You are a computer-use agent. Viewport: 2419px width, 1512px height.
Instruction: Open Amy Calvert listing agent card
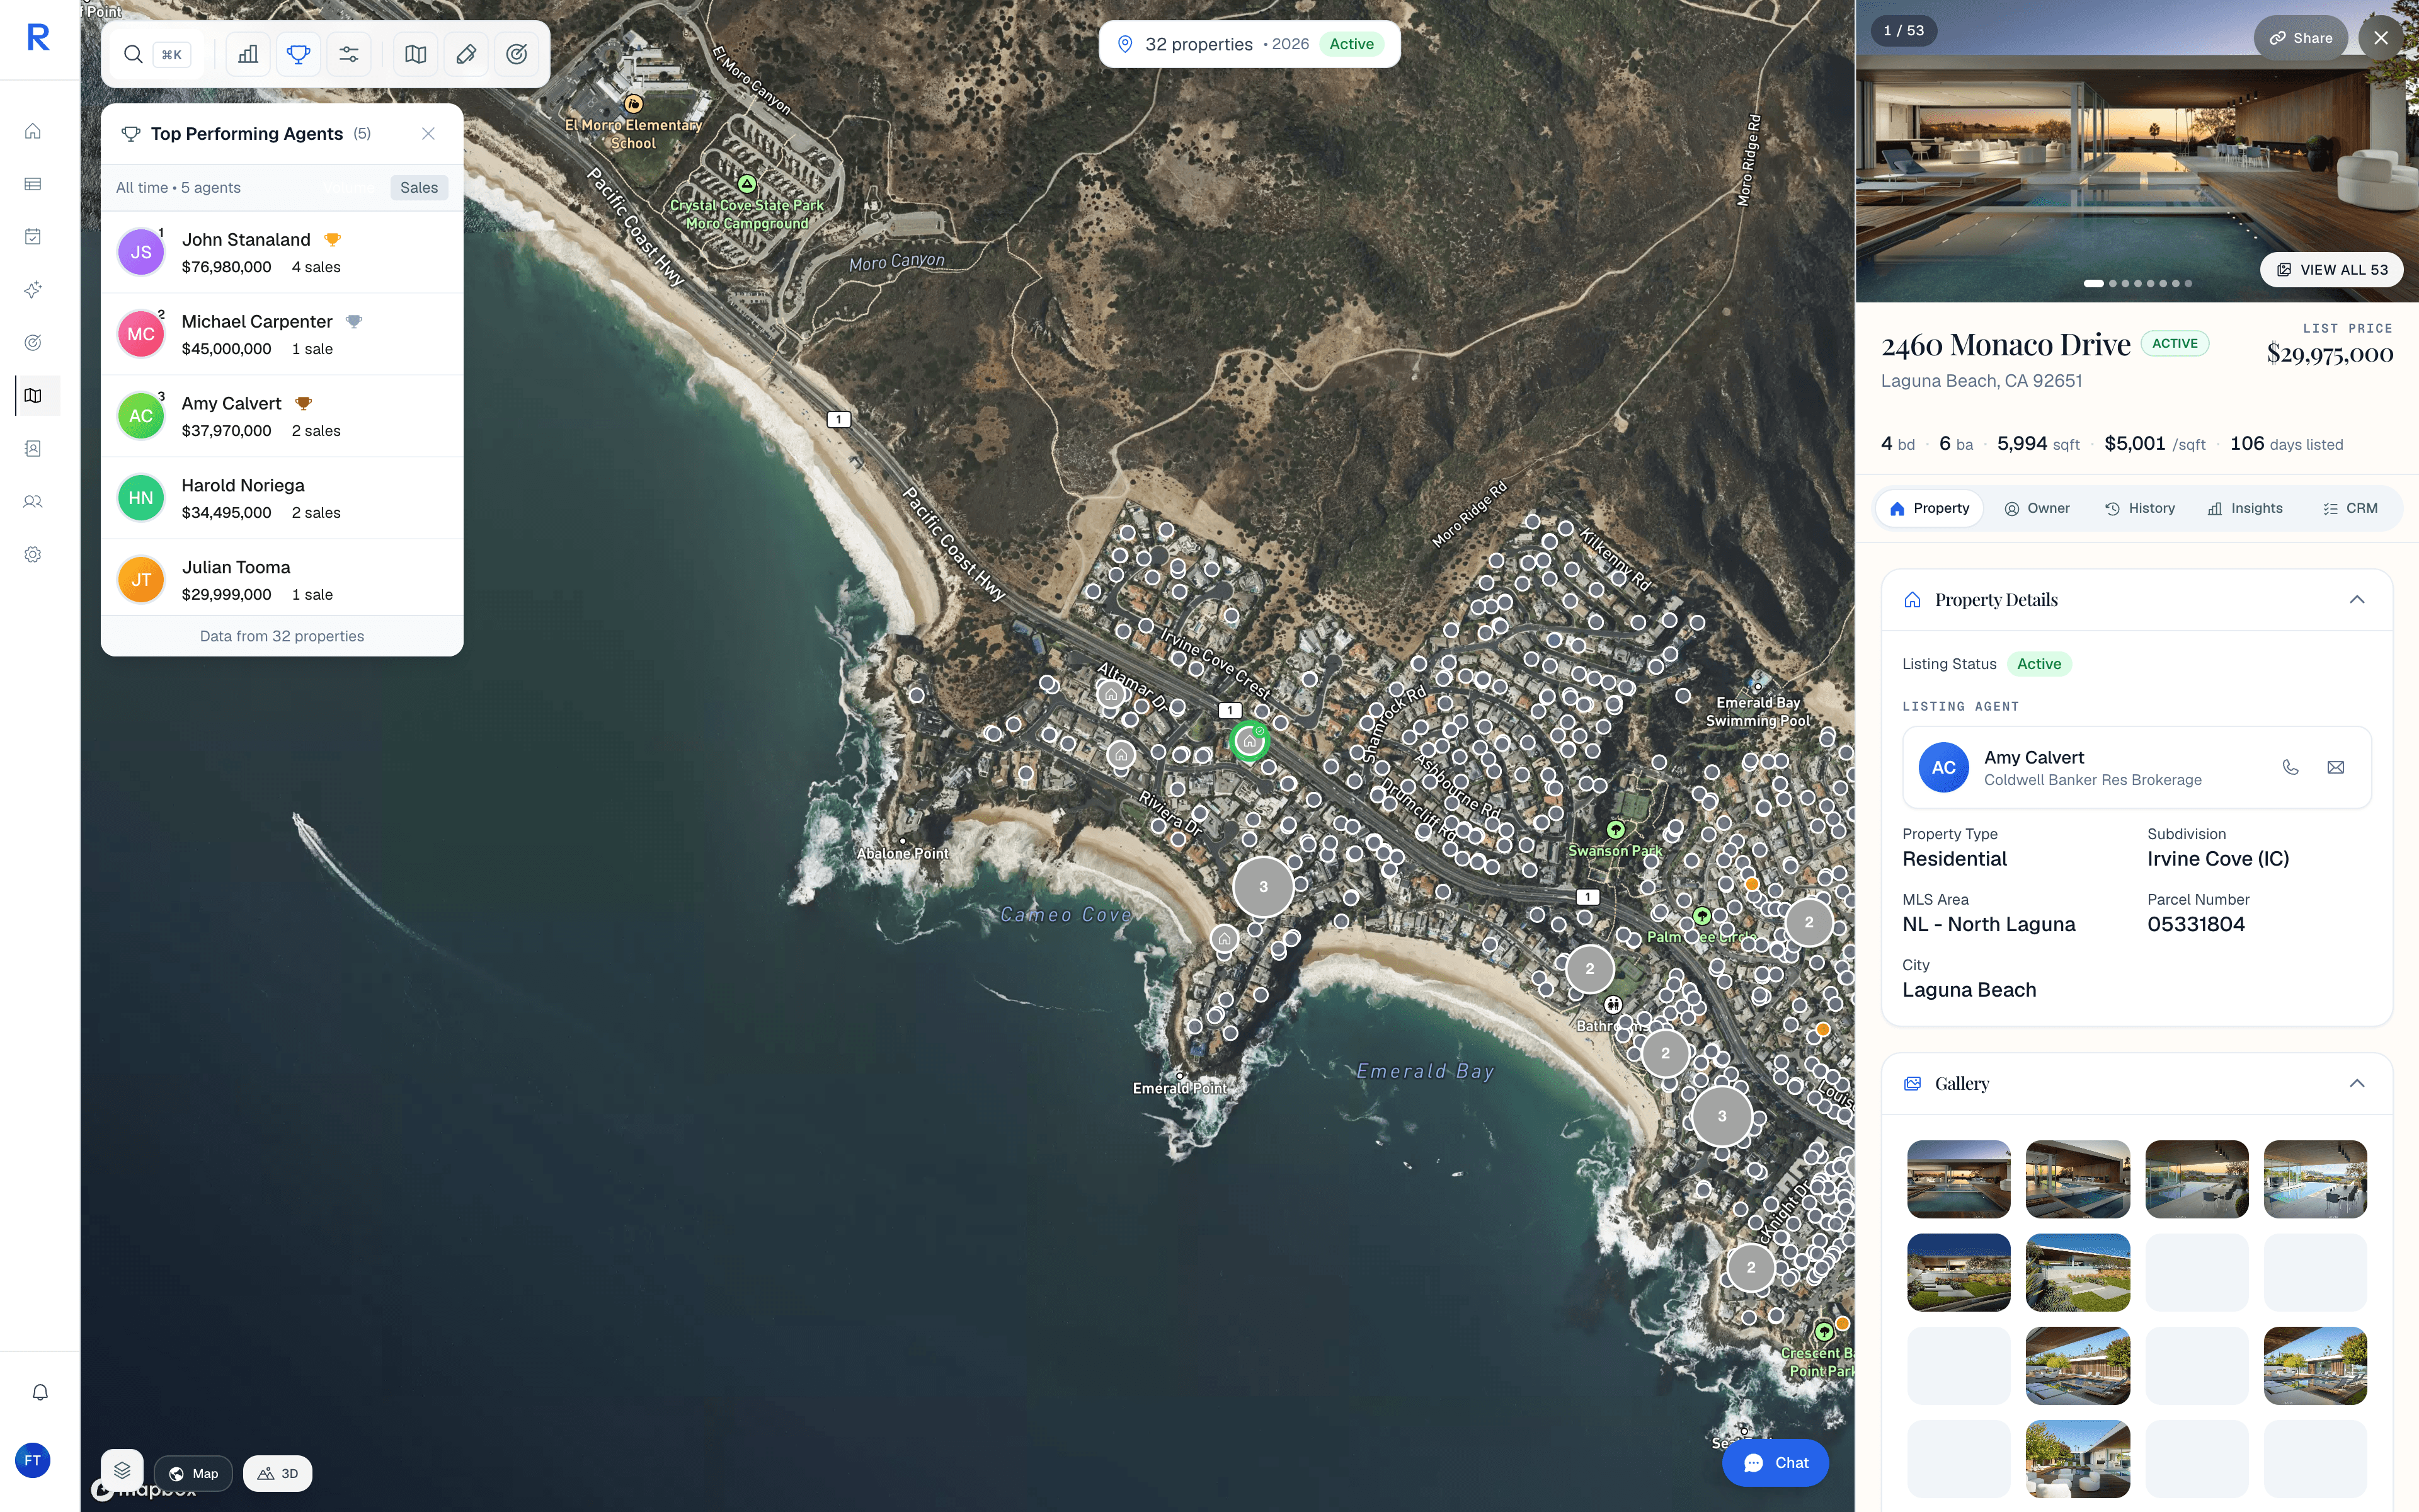click(2136, 767)
